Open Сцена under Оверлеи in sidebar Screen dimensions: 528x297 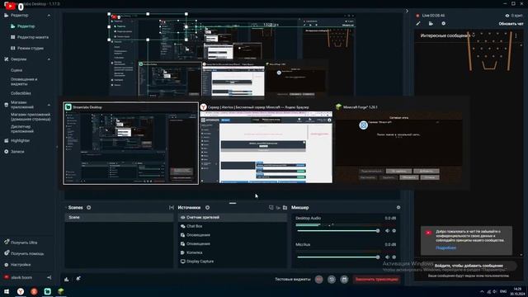click(16, 70)
